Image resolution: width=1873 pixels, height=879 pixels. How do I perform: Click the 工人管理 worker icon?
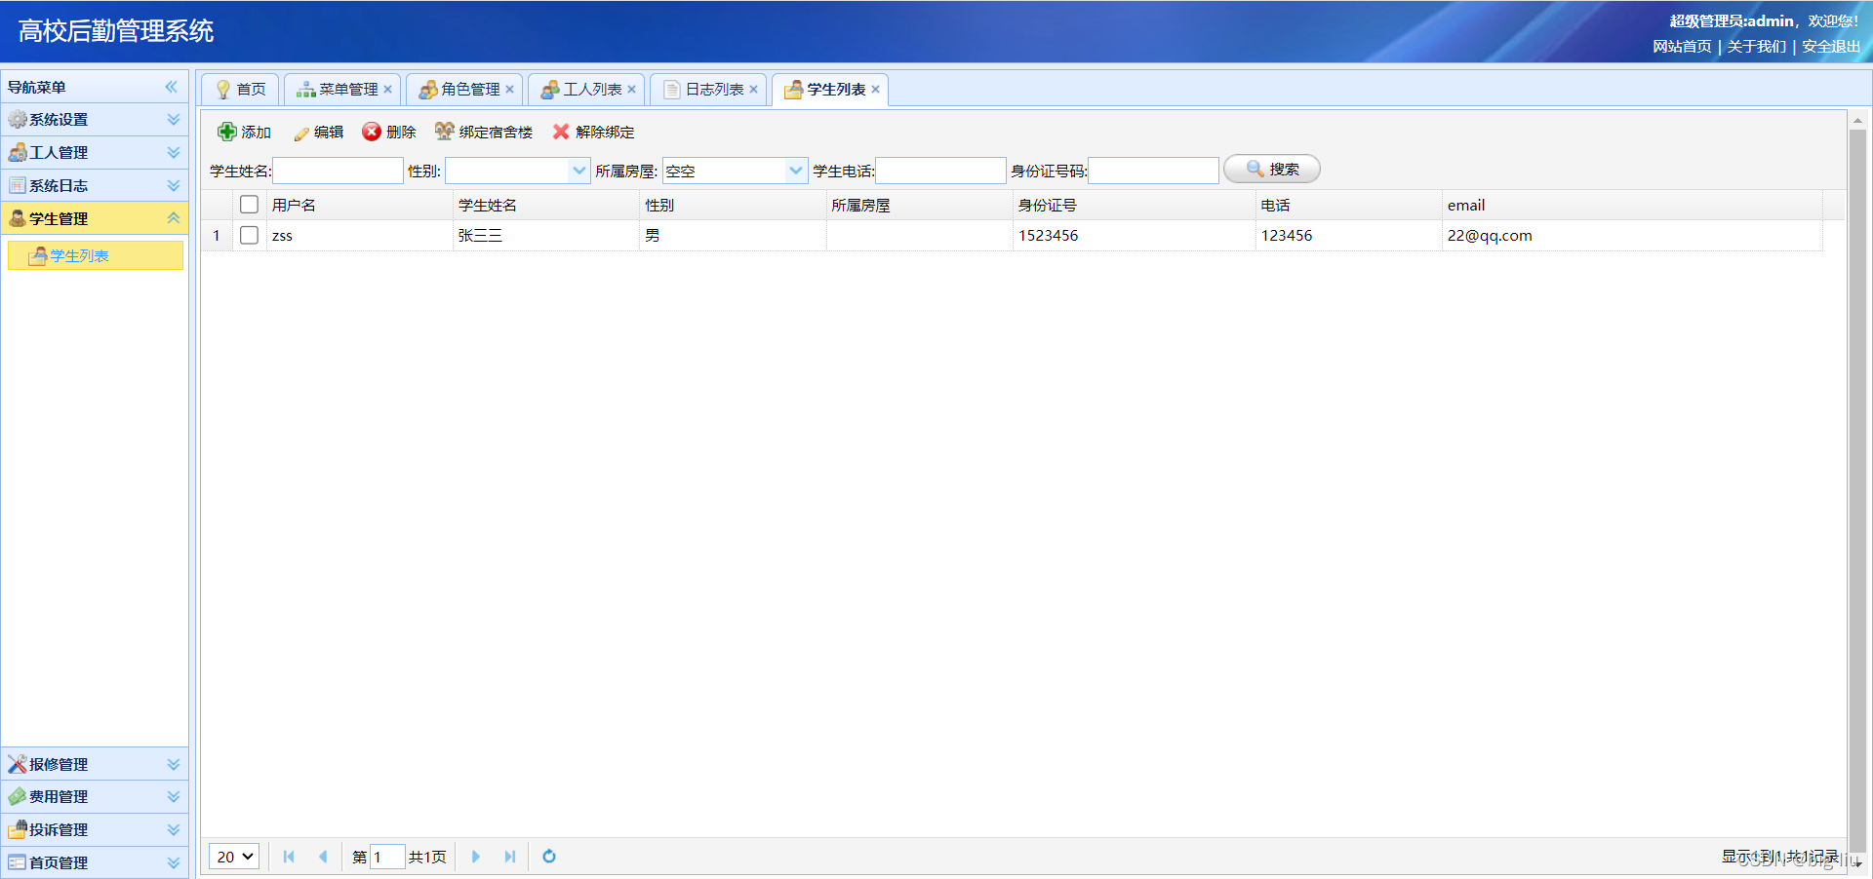pyautogui.click(x=18, y=152)
